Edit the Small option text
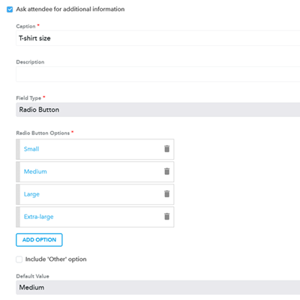The image size is (300, 300). point(31,149)
